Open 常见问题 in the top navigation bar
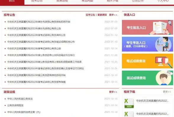174x117 pixels. pyautogui.click(x=88, y=1)
